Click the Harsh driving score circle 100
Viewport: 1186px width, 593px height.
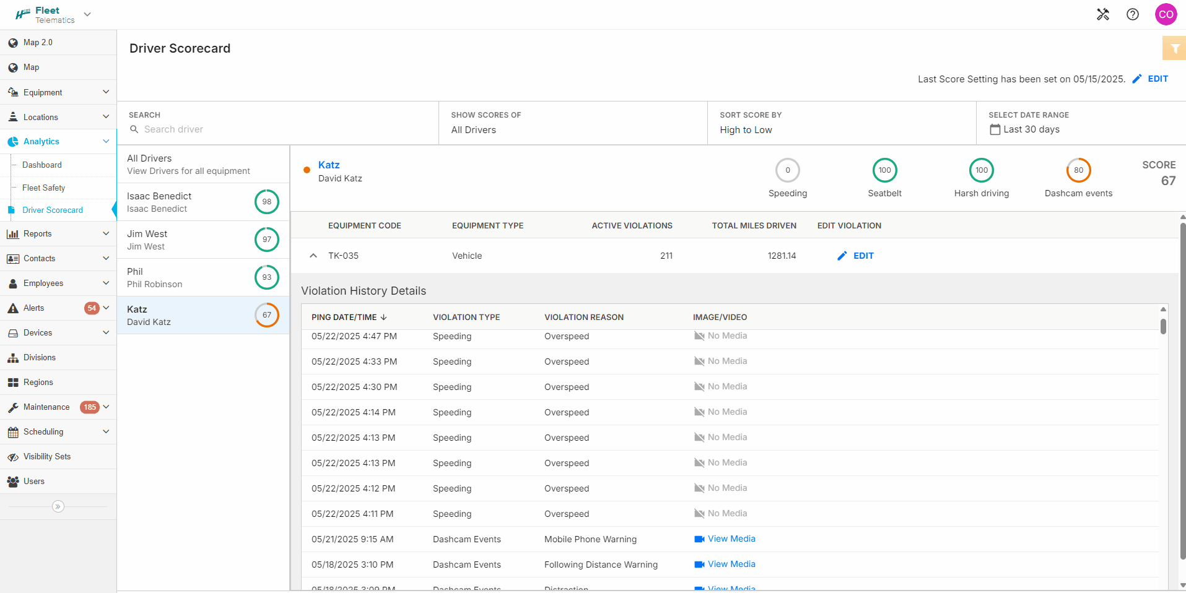click(982, 170)
